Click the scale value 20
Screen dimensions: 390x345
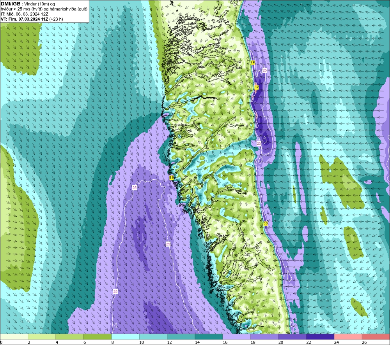[x=281, y=342]
